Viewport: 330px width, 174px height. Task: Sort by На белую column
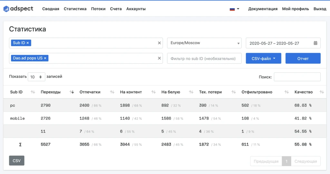click(x=191, y=92)
